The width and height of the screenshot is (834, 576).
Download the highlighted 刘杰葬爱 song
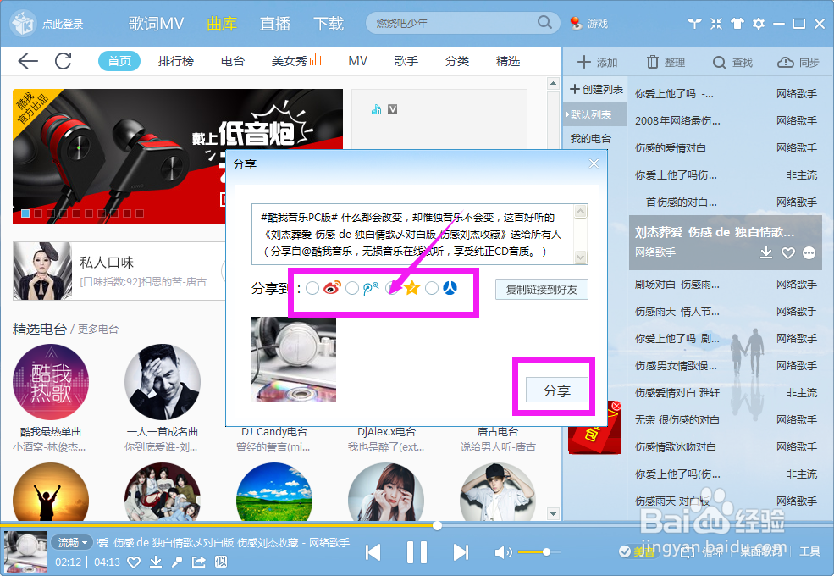pyautogui.click(x=766, y=252)
